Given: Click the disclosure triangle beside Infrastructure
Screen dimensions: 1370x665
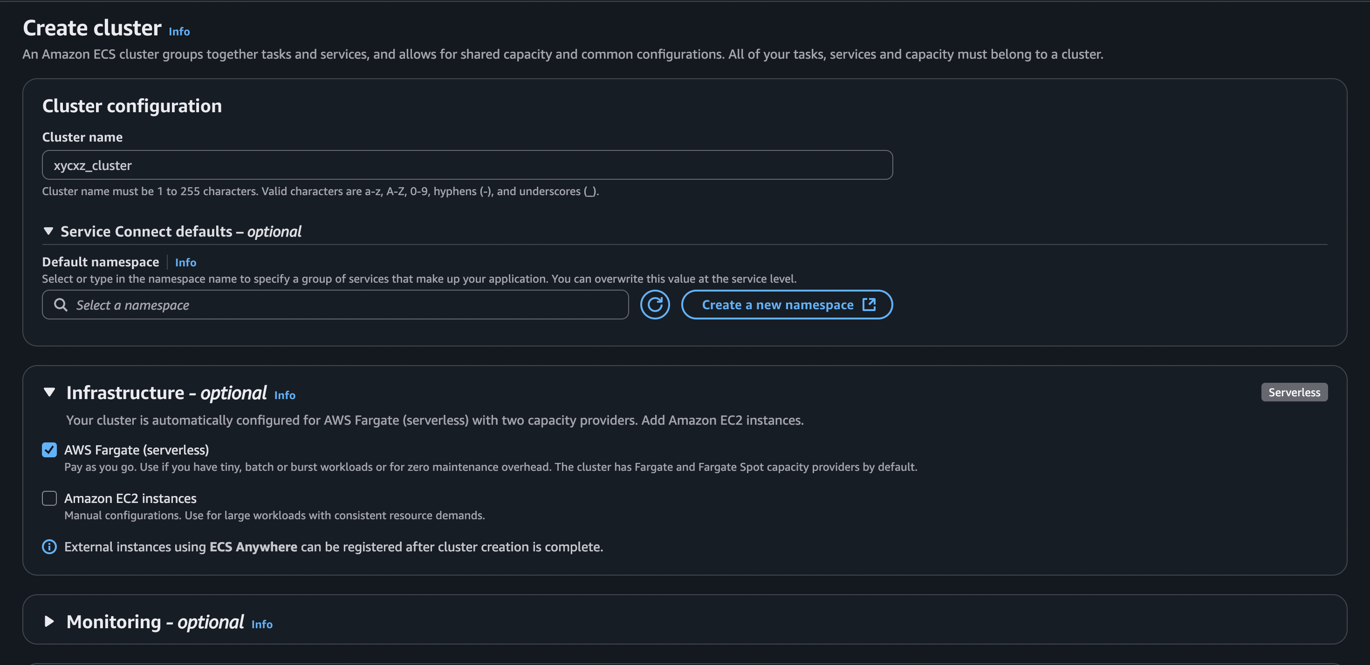Looking at the screenshot, I should coord(49,392).
